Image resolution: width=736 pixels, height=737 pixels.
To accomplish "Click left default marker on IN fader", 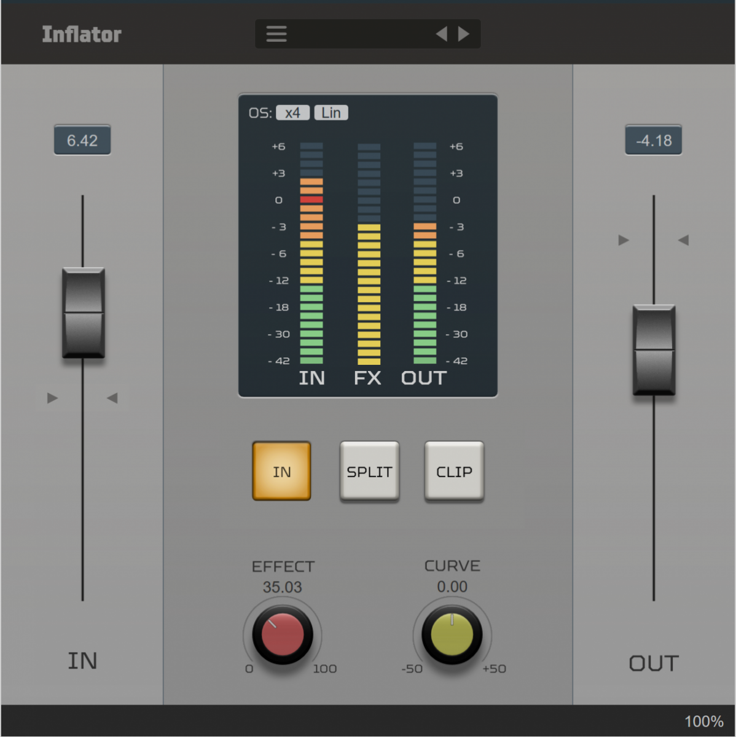I will click(x=53, y=398).
